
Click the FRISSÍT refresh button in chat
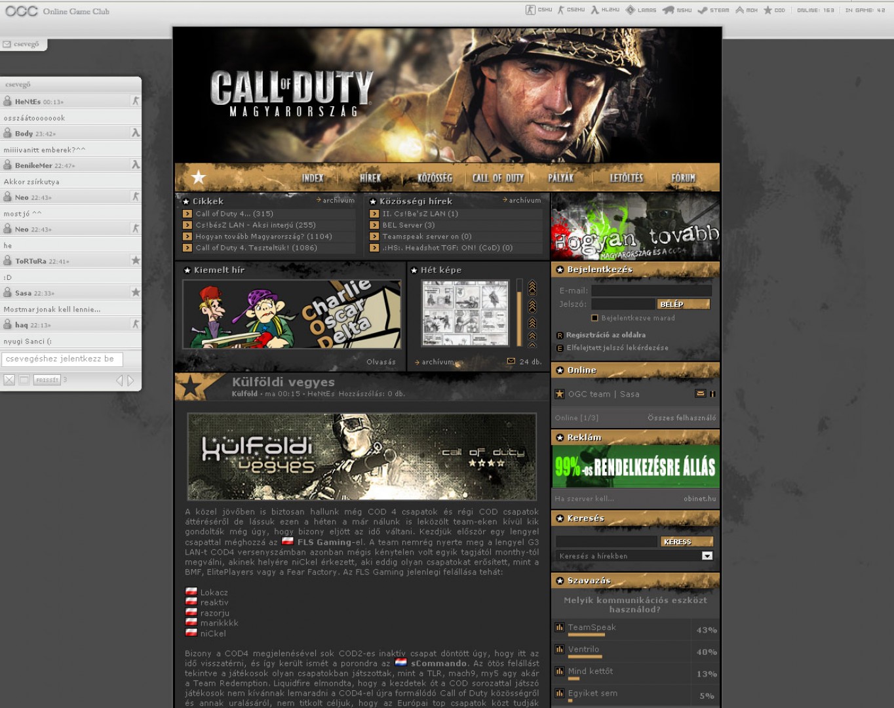(x=47, y=380)
